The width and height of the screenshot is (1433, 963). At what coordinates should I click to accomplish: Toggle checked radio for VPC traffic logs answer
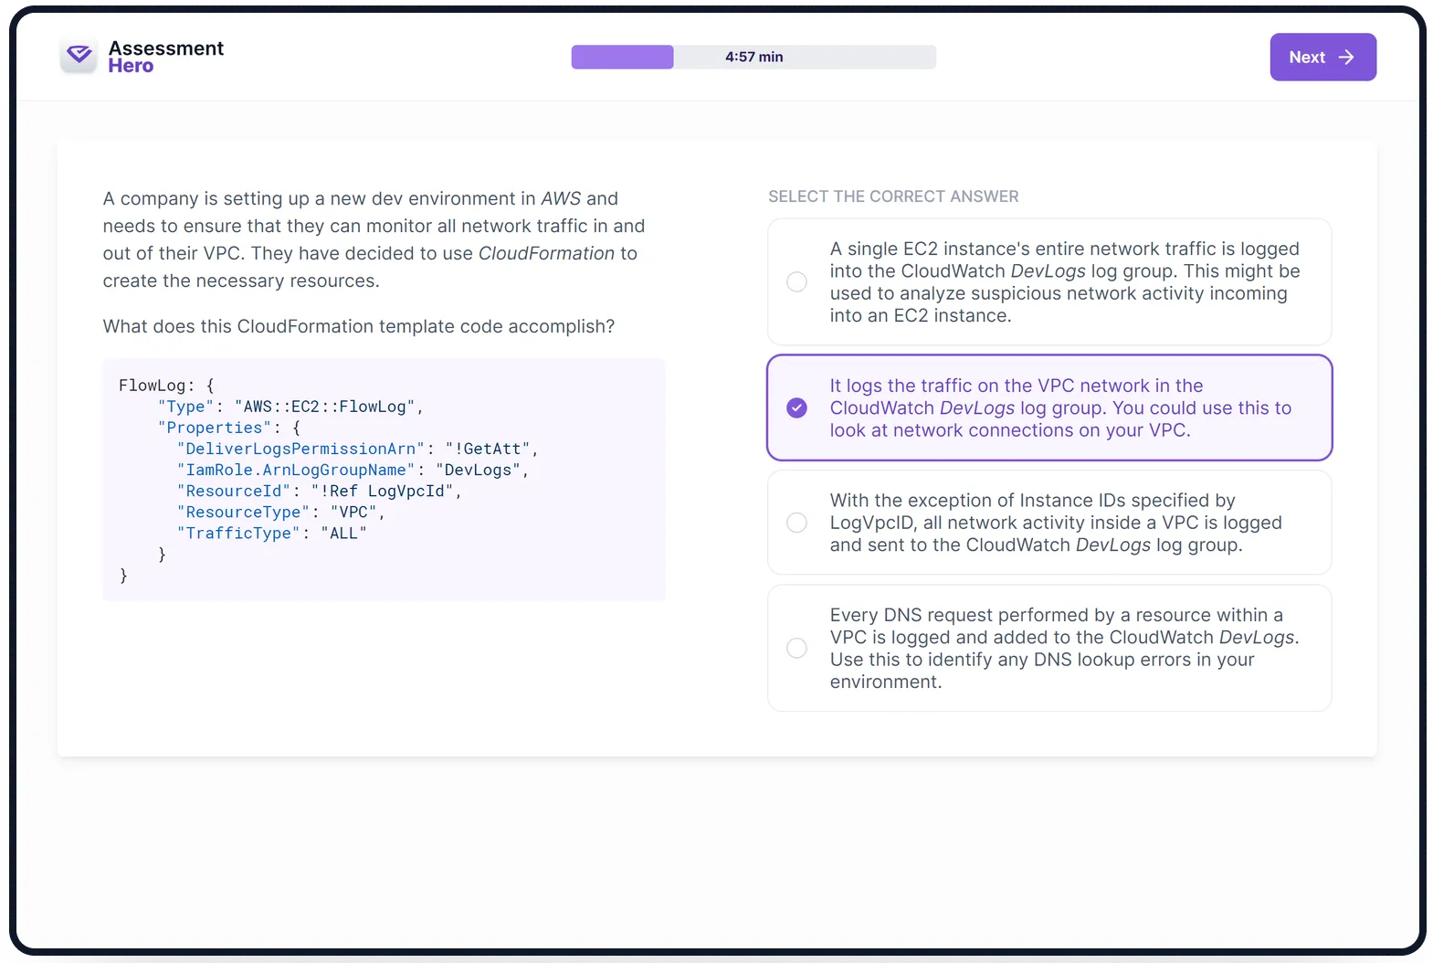click(796, 407)
